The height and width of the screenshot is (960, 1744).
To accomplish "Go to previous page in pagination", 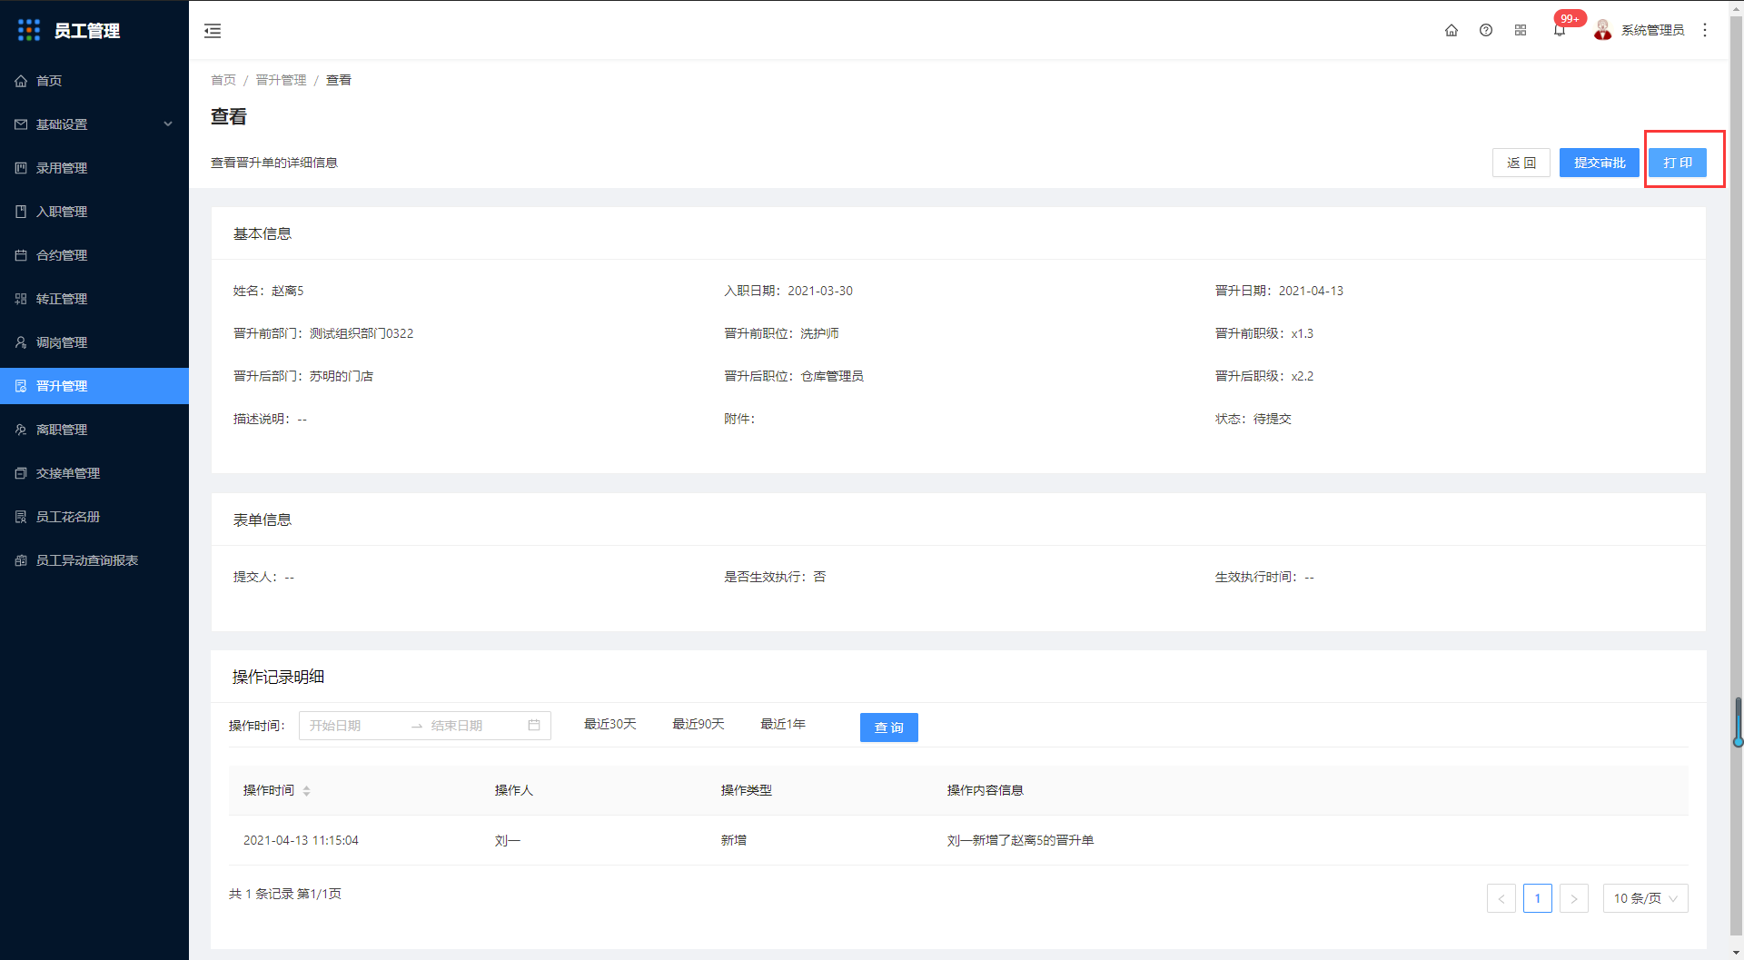I will point(1501,898).
